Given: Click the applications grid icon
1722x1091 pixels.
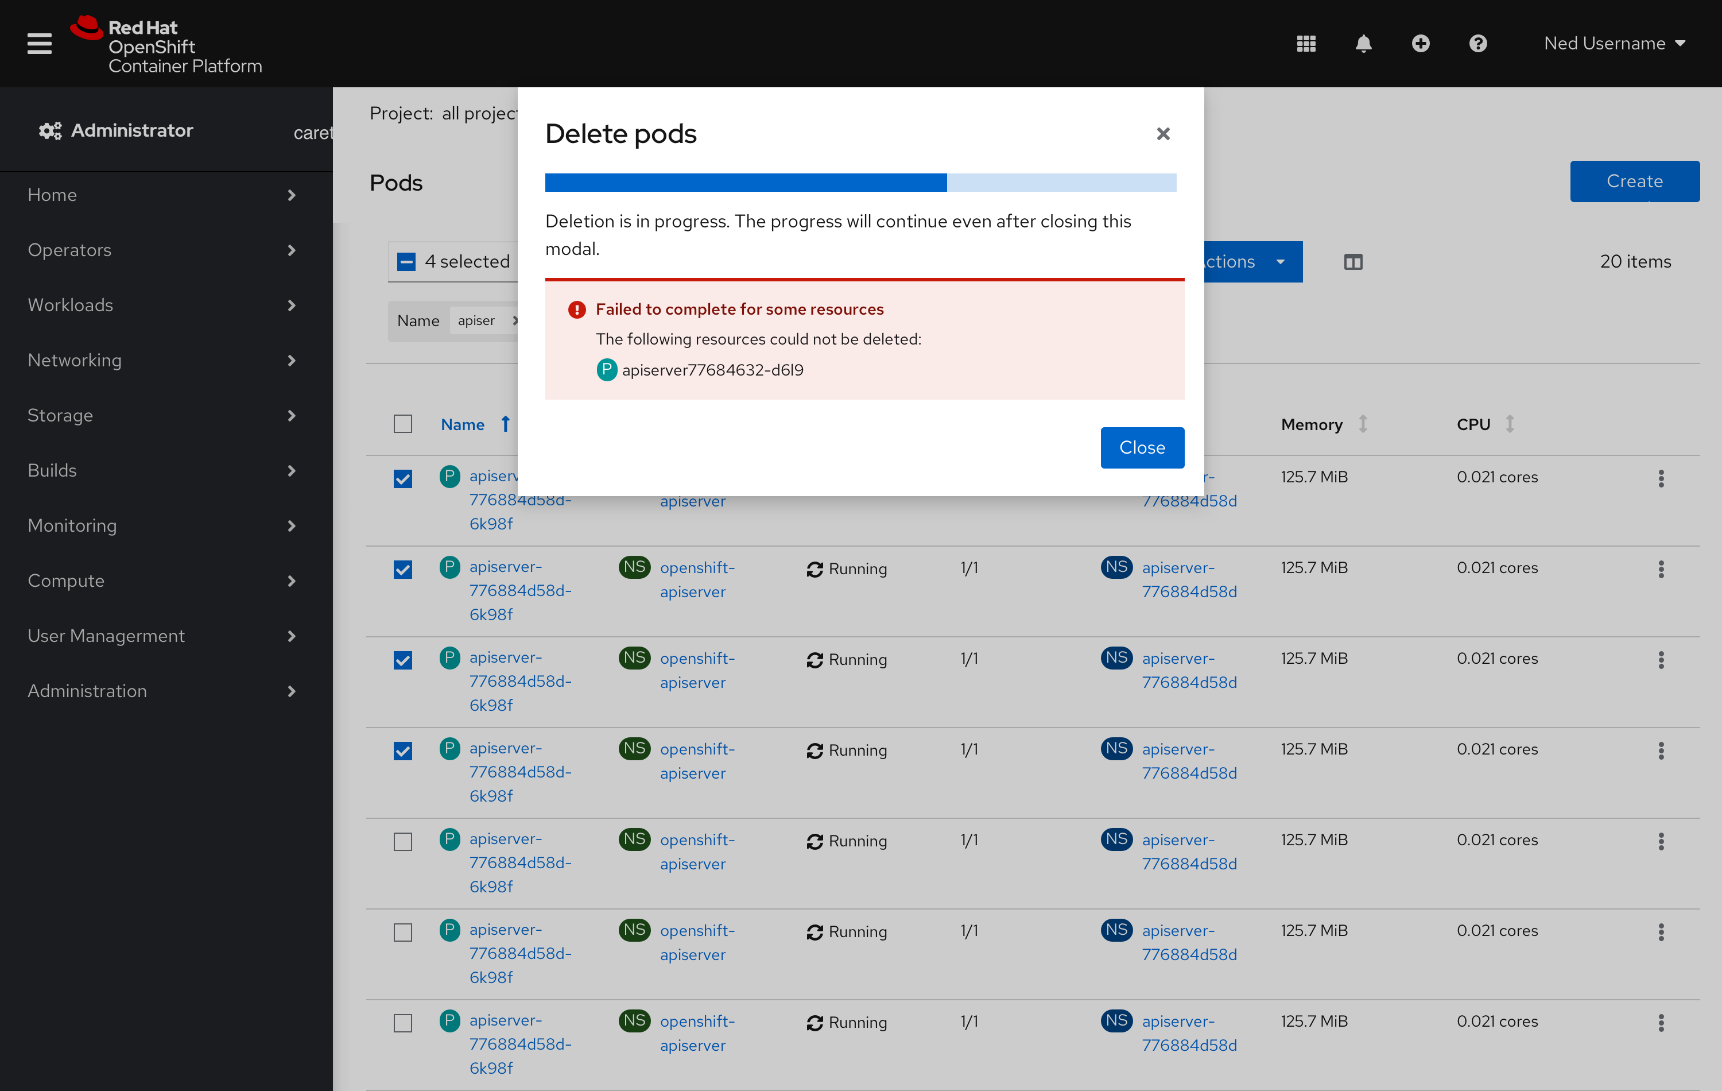Looking at the screenshot, I should pos(1305,42).
